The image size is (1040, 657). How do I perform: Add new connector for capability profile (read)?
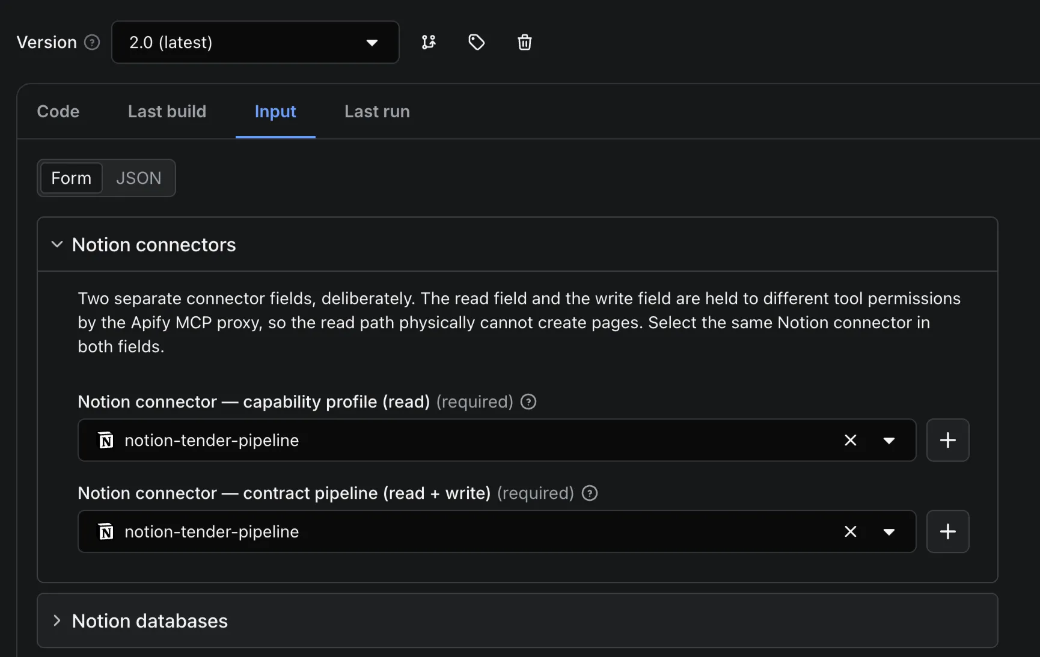[x=947, y=440]
